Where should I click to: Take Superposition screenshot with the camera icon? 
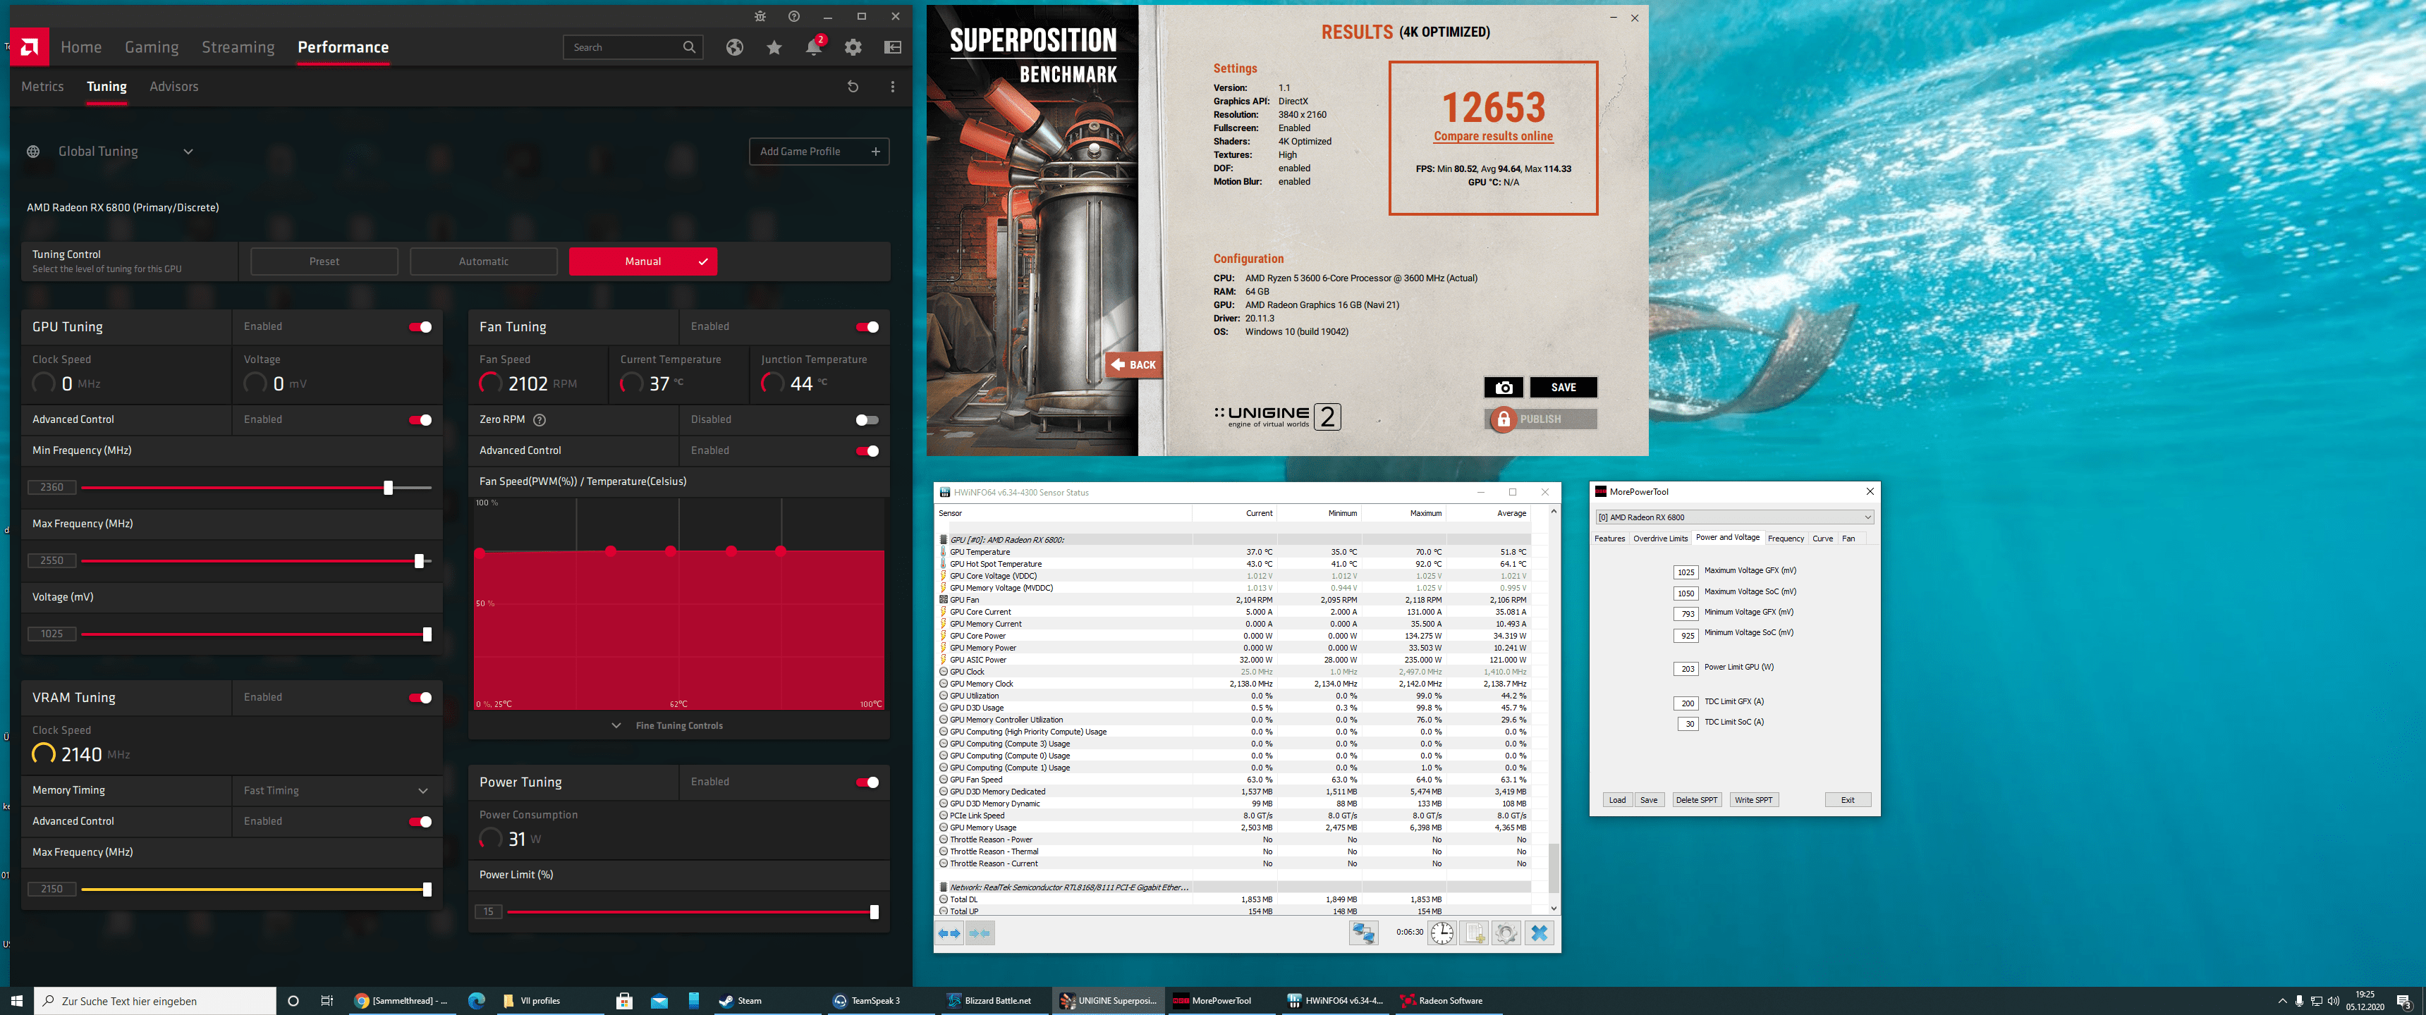[x=1503, y=387]
